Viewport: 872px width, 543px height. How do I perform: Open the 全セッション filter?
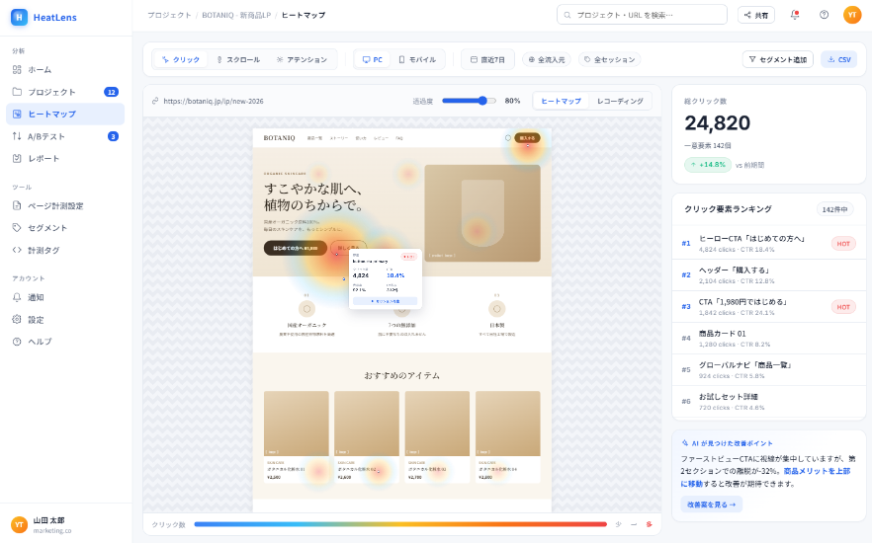click(609, 59)
